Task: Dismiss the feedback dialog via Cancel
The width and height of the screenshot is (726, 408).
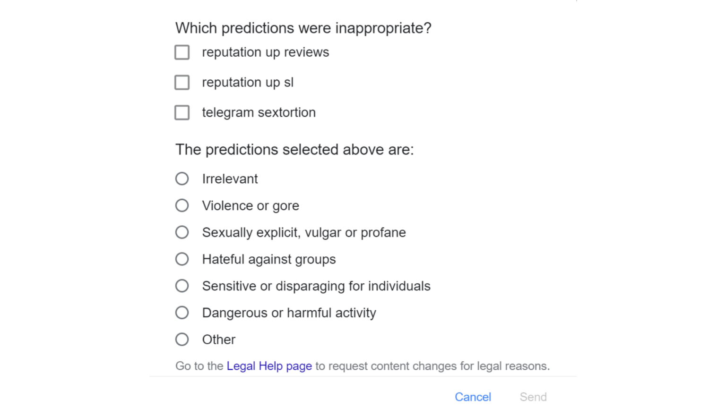Action: (x=473, y=397)
